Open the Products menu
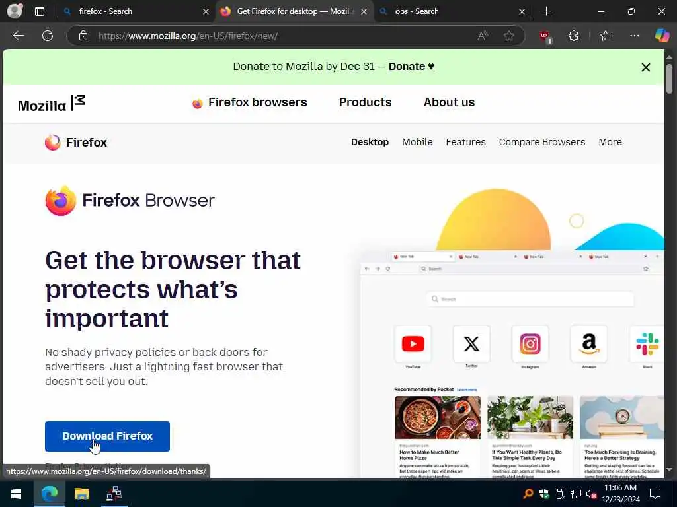This screenshot has height=507, width=677. click(x=365, y=102)
